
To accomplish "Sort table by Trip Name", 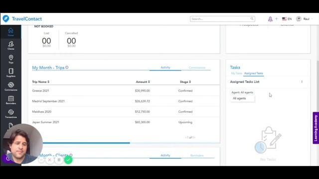I will coord(41,82).
